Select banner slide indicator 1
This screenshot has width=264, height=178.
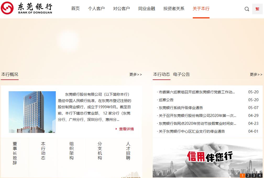tap(242, 175)
